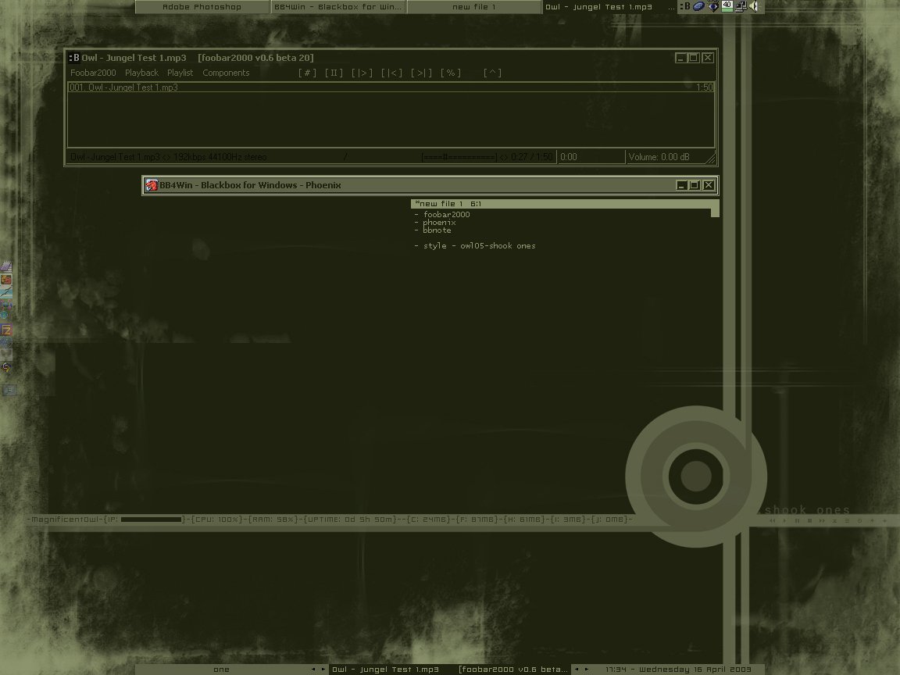Click the Phoenix icon in BB4Win title bar
Screen dimensions: 900x675
click(x=152, y=185)
